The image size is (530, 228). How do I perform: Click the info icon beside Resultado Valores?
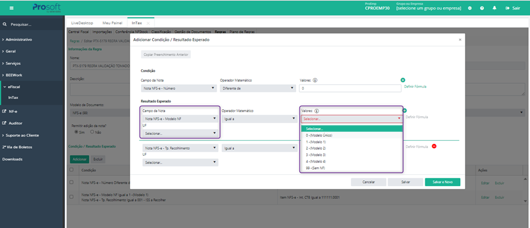[x=316, y=110]
